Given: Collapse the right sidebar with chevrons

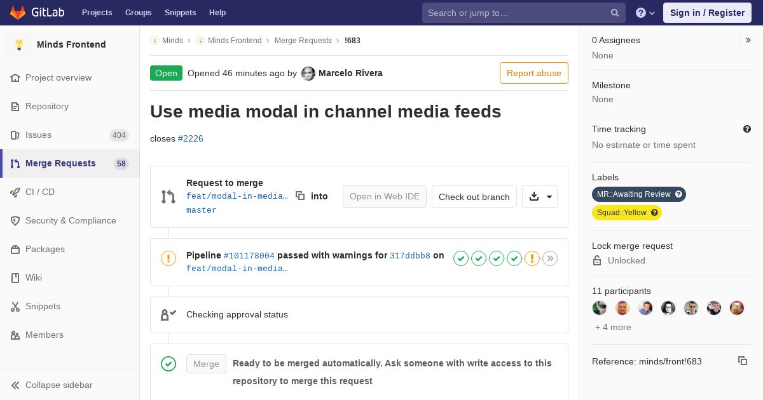Looking at the screenshot, I should click(748, 40).
